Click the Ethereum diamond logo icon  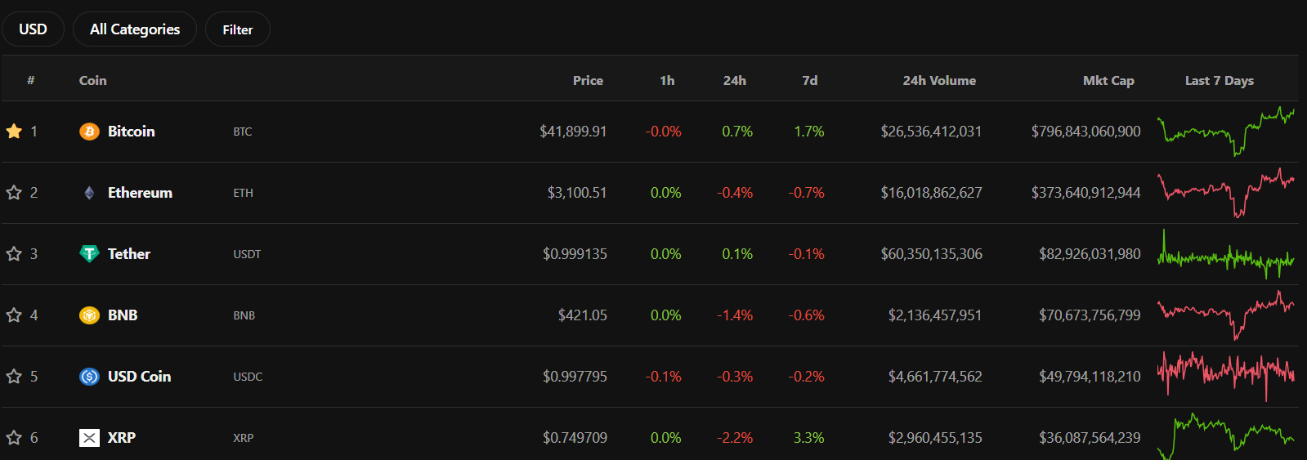pyautogui.click(x=89, y=193)
